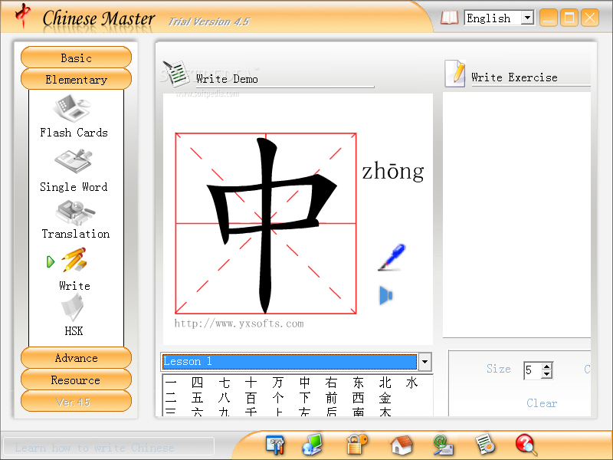The width and height of the screenshot is (613, 460).
Task: Decrease brush Size with down arrow
Action: (547, 374)
